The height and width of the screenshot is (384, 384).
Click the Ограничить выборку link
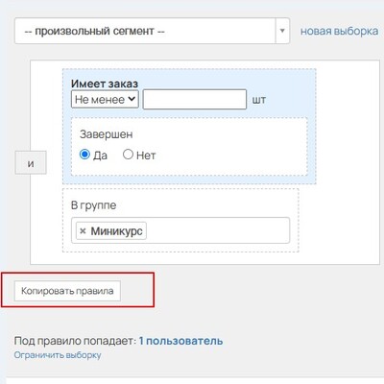(x=58, y=355)
